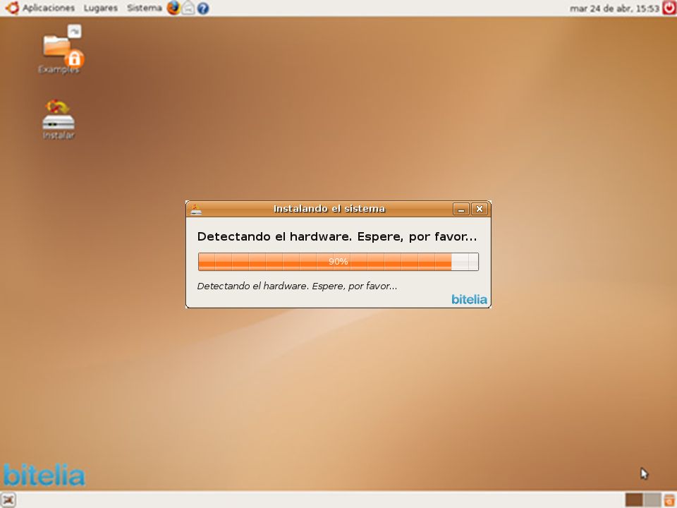Click the Show Desktop button in bottom panel
677x508 pixels.
pos(8,500)
